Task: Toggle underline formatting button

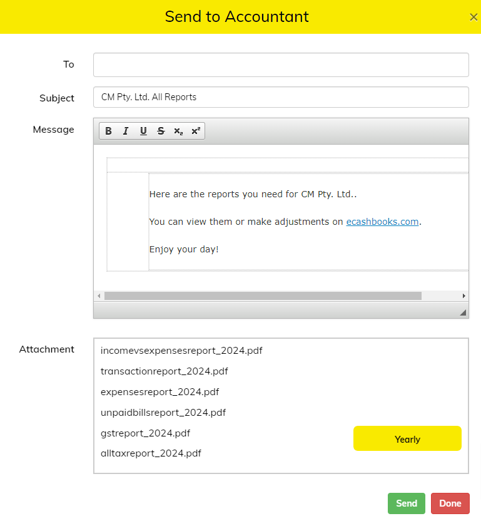Action: point(143,131)
